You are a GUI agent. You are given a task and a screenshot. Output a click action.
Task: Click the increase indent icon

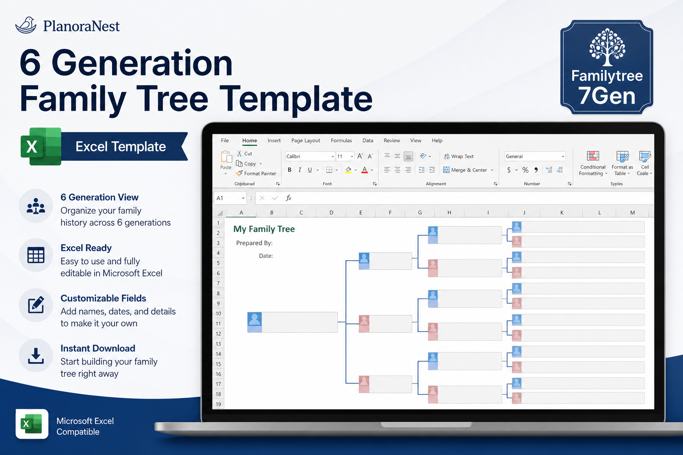pyautogui.click(x=432, y=170)
